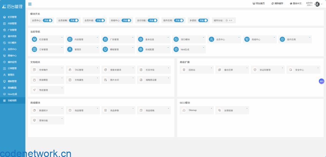326x157 pixels.
Task: Click the 商城中心 cart round icon
Action: [x=247, y=39]
